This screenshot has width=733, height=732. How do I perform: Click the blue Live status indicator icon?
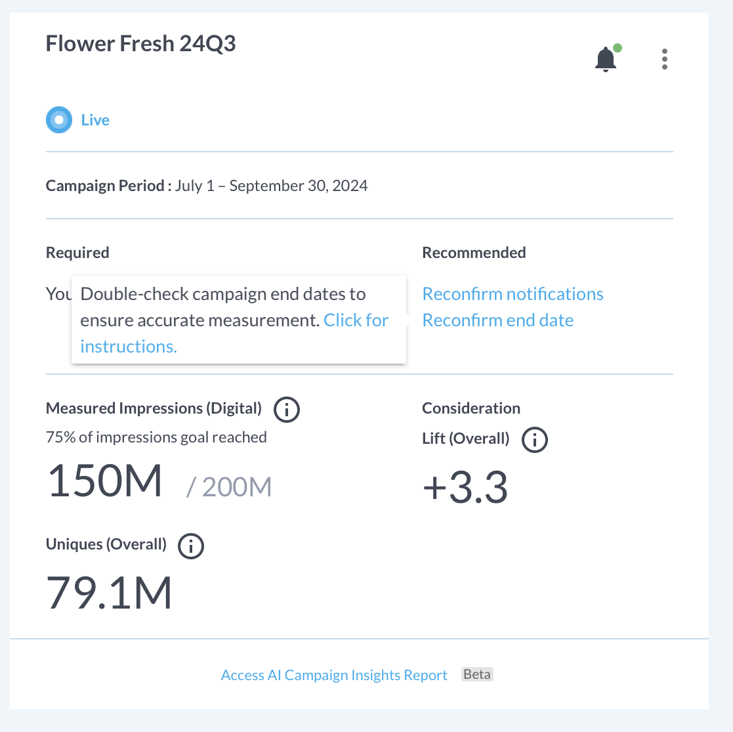point(59,120)
